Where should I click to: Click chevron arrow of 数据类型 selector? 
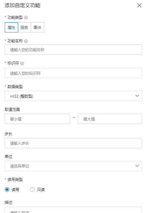[x=137, y=96]
